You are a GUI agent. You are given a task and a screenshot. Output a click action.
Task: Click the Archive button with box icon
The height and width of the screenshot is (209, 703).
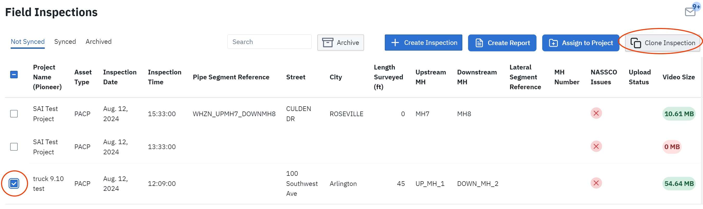point(340,43)
